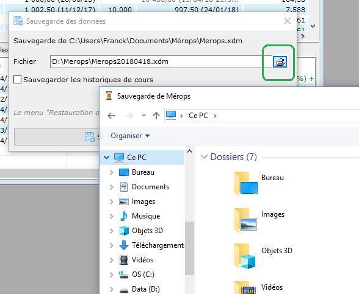Screen dimensions: 359x294
Task: Click the navigation pane scrollbar up arrow
Action: click(x=189, y=151)
